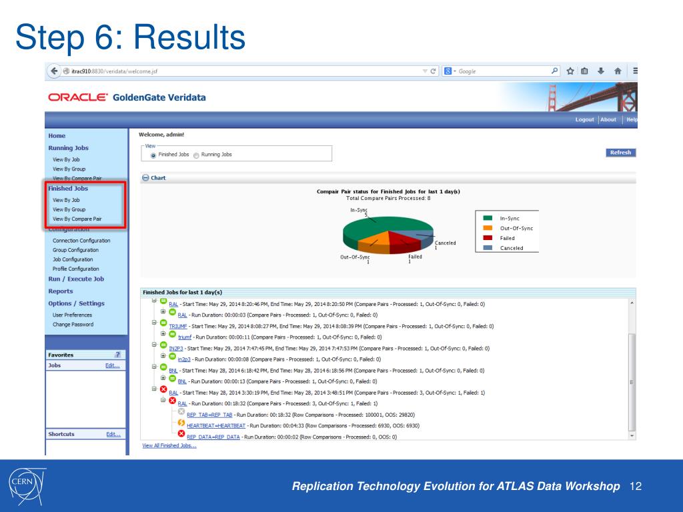Click red icon of RAL group duration 00:18:32
The height and width of the screenshot is (512, 683).
173,401
